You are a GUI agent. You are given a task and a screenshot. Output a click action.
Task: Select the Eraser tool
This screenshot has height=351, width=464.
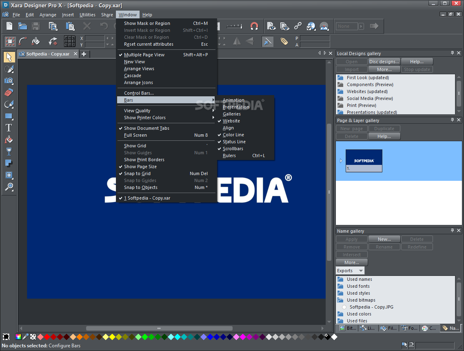tap(9, 92)
